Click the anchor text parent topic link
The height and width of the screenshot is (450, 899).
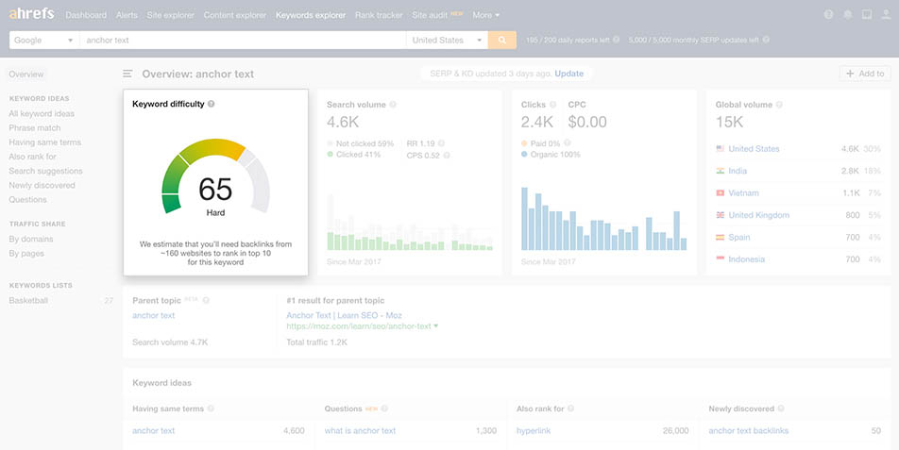tap(154, 315)
